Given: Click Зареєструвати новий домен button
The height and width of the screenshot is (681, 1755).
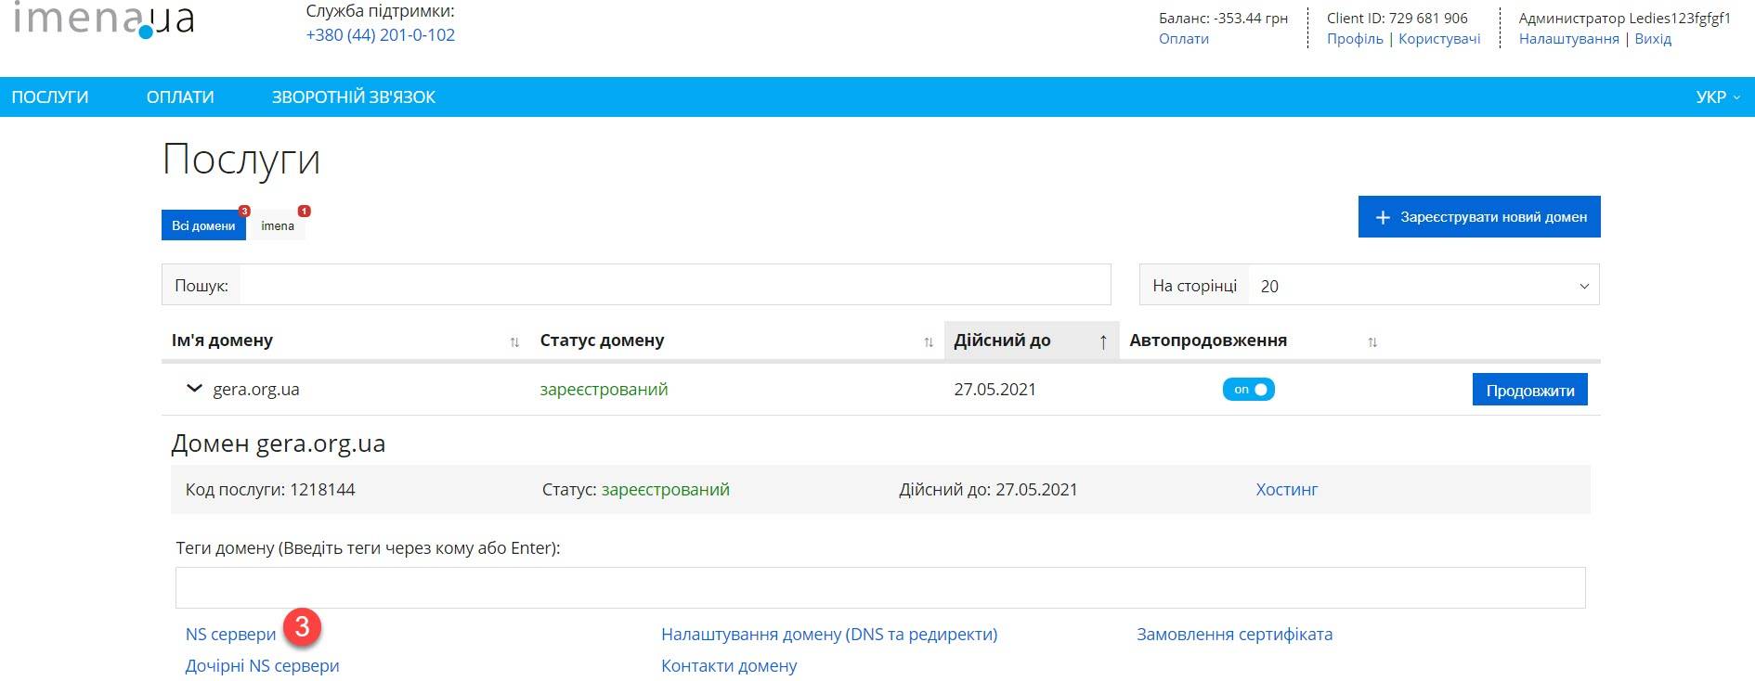Looking at the screenshot, I should (x=1479, y=217).
